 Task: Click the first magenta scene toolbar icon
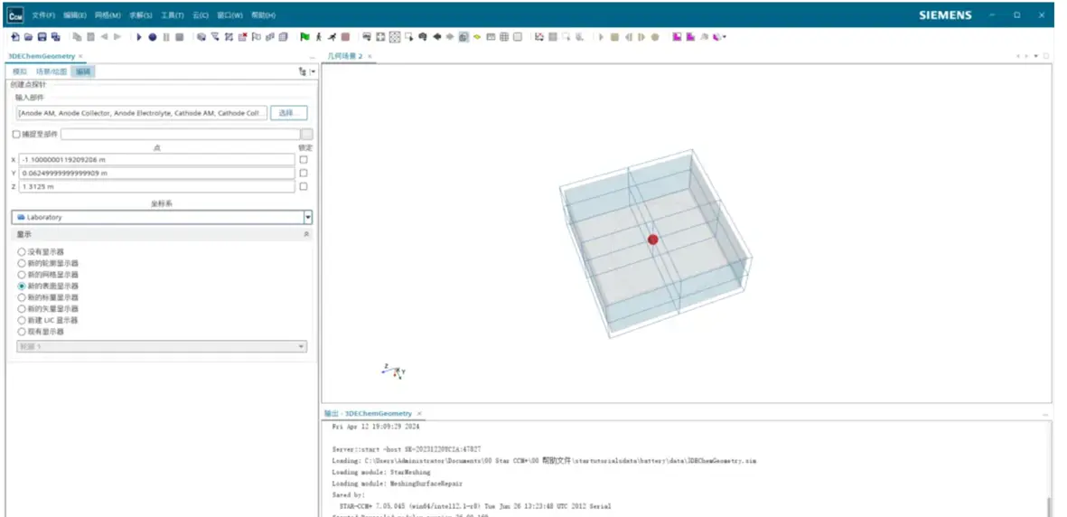click(x=677, y=37)
